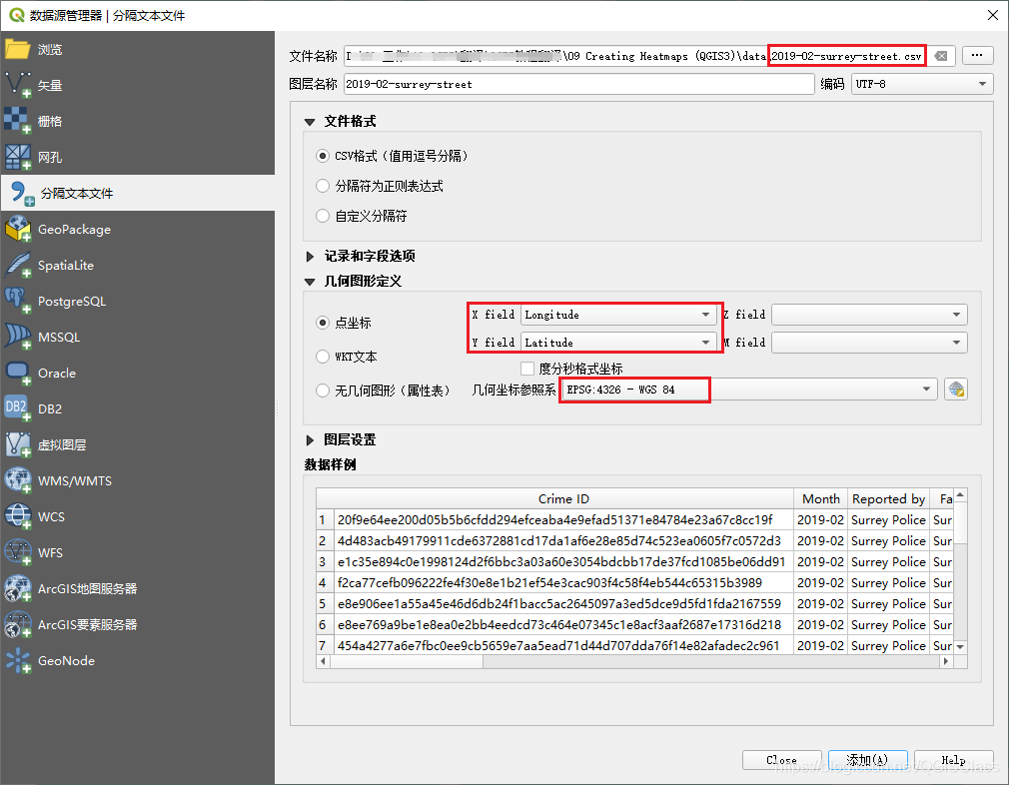Clear the file name with the X icon
The height and width of the screenshot is (785, 1009).
click(941, 56)
